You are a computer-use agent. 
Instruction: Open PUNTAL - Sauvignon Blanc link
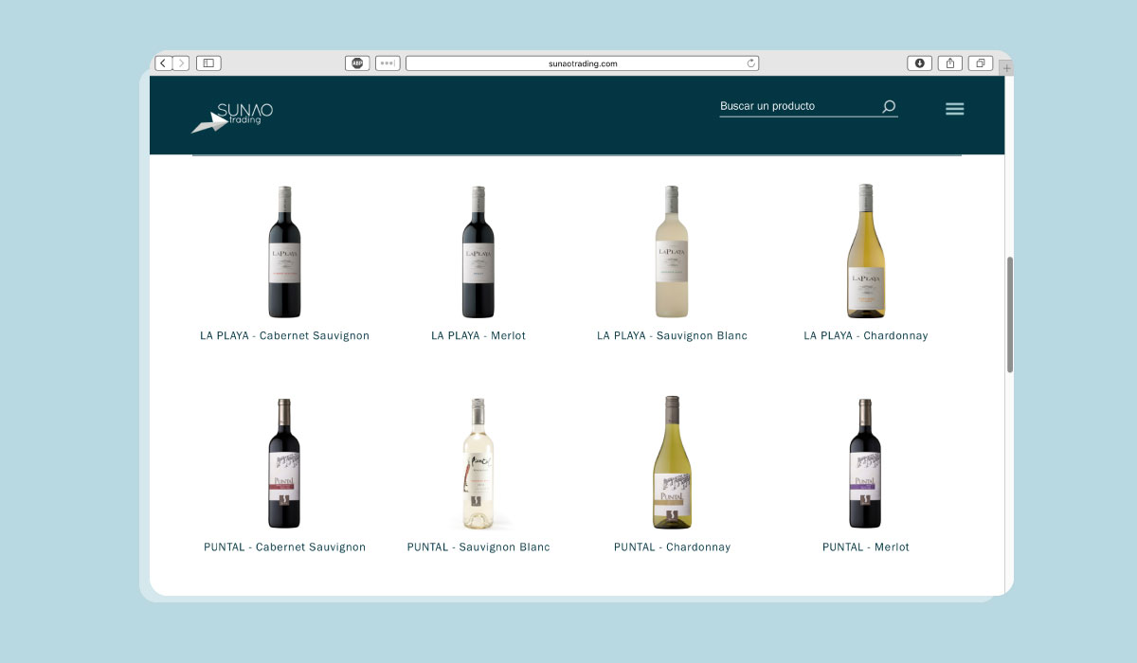[x=478, y=547]
